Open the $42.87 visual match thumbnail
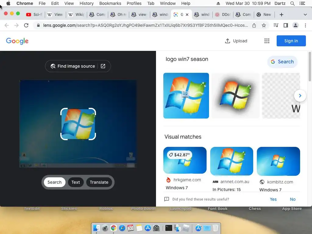The width and height of the screenshot is (312, 234). 185,160
